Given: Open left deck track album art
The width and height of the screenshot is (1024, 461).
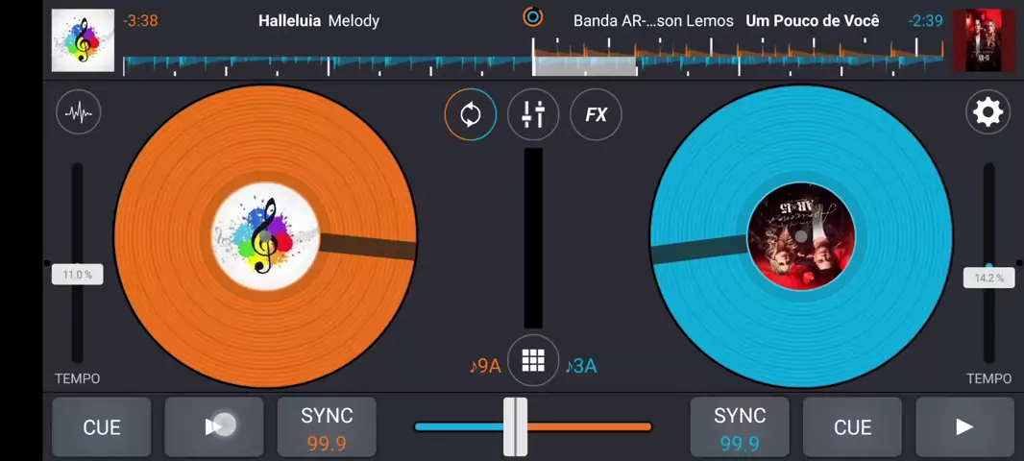Looking at the screenshot, I should coord(83,40).
